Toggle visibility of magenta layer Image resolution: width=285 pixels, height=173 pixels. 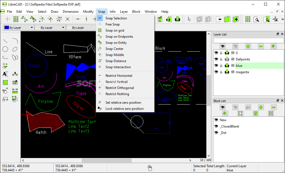coord(216,72)
